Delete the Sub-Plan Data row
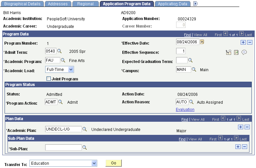Screen dimensions: 256x168 pos(245,147)
